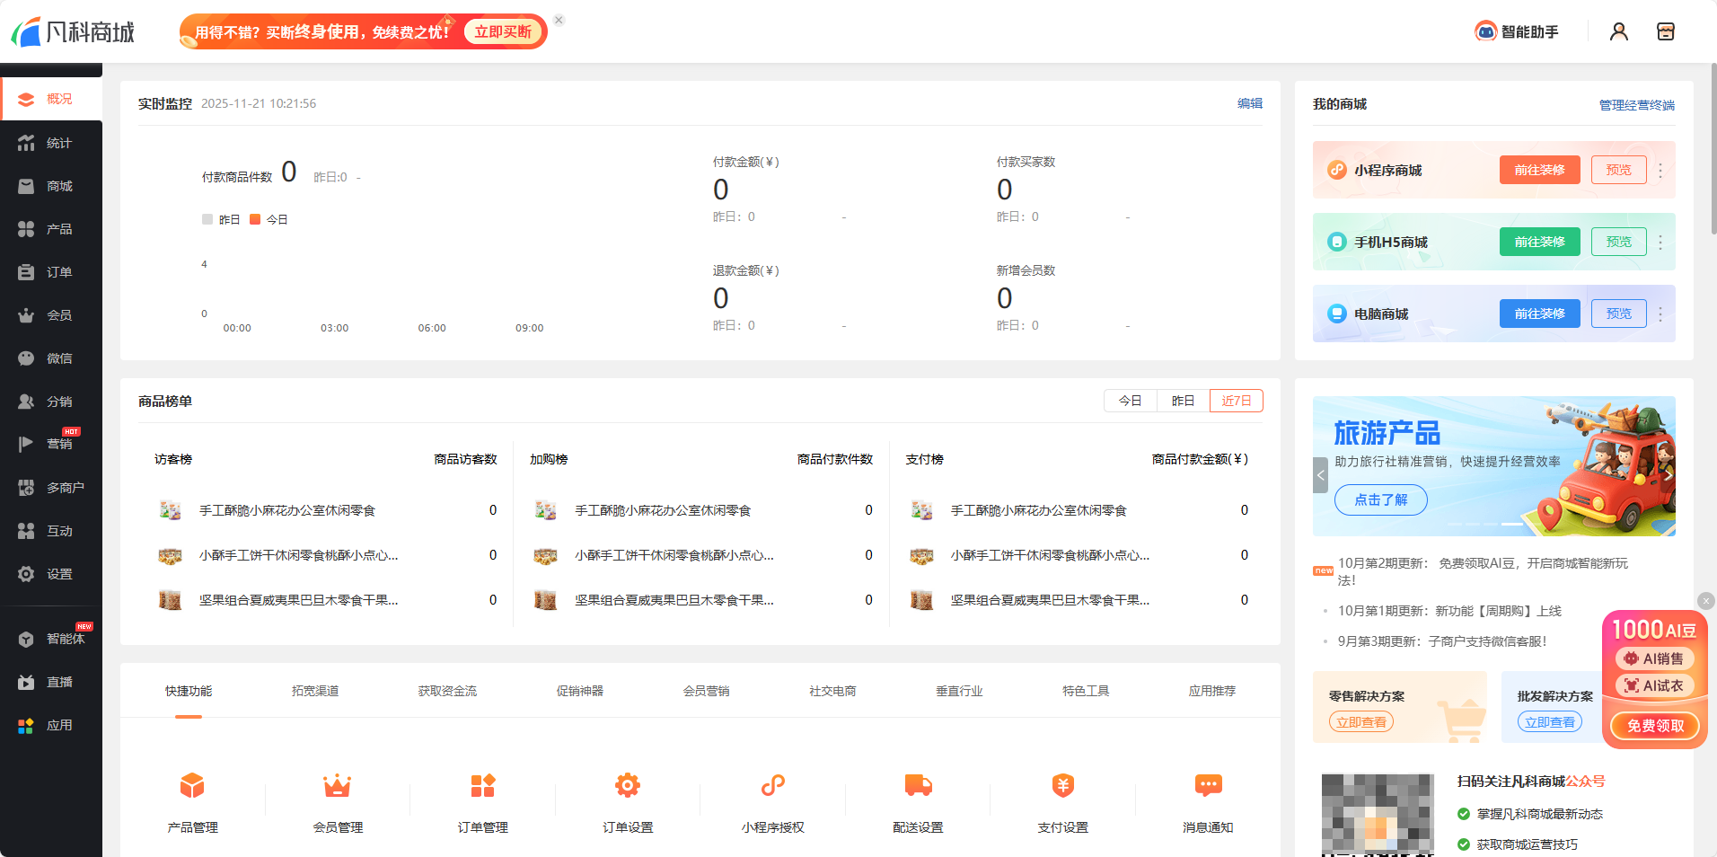
Task: Open 消息通知 chat bubble icon
Action: pyautogui.click(x=1208, y=786)
